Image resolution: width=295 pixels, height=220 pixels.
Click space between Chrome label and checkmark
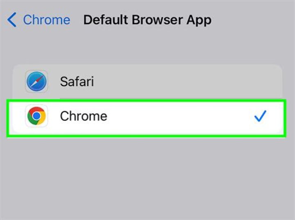(x=180, y=117)
